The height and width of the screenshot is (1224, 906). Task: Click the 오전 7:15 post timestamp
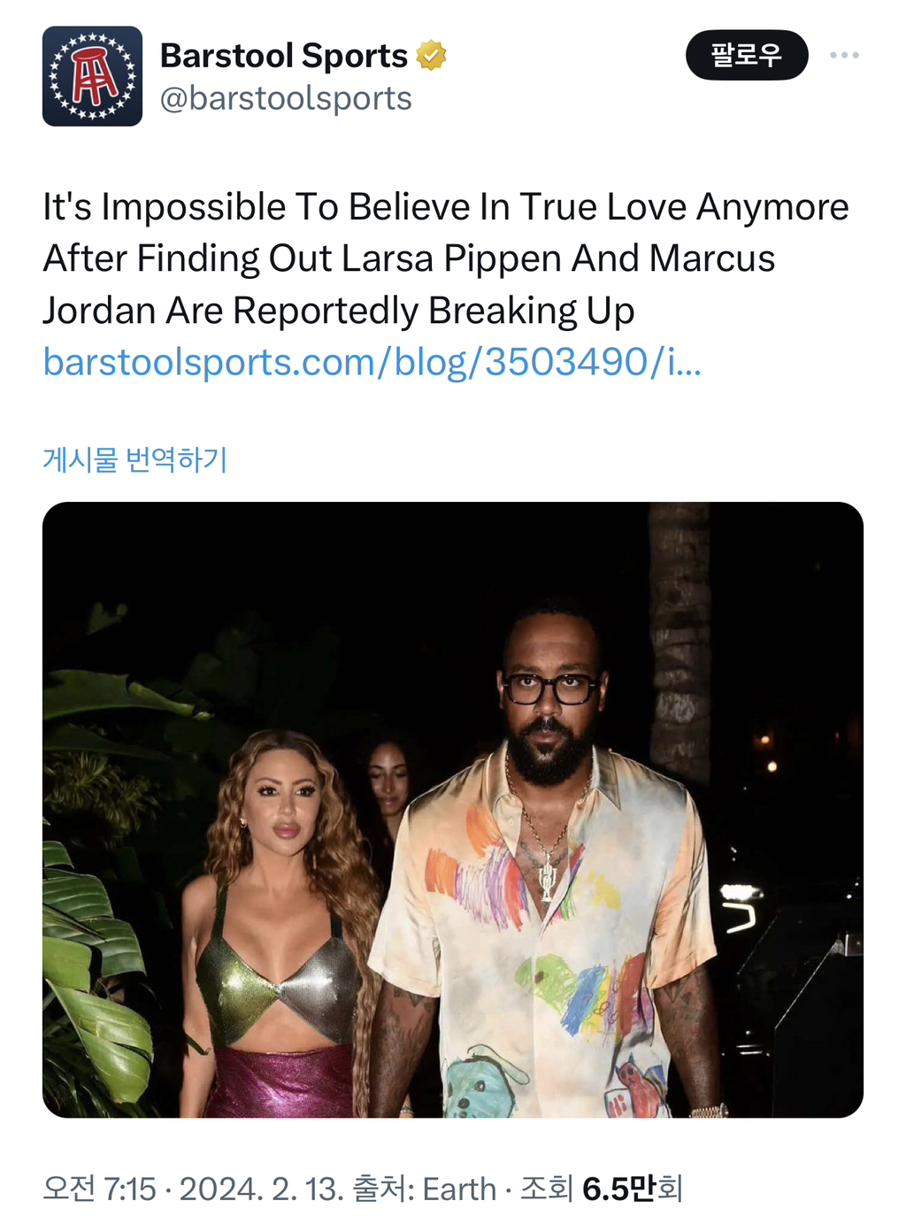click(99, 1189)
